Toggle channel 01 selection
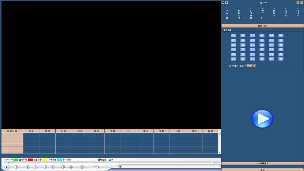The image size is (304, 171). point(233,36)
